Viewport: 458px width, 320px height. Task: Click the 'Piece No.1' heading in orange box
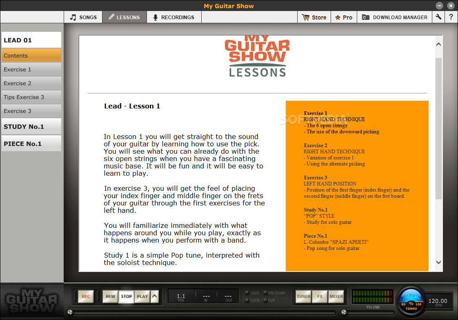click(x=316, y=236)
